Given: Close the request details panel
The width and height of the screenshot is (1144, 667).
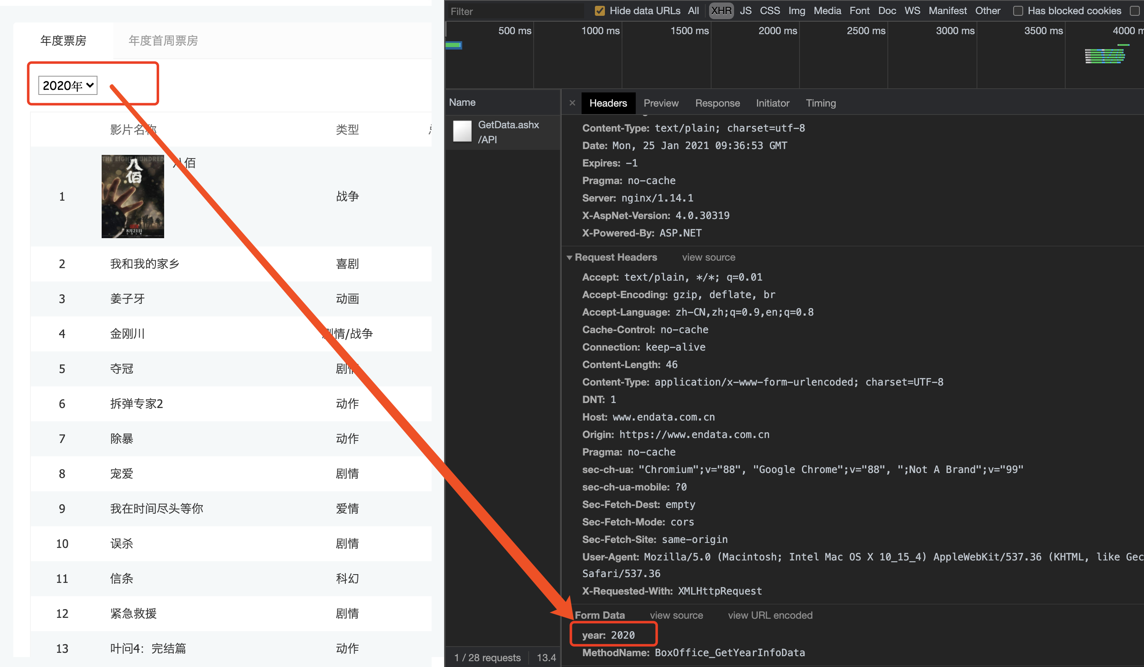Looking at the screenshot, I should coord(572,103).
